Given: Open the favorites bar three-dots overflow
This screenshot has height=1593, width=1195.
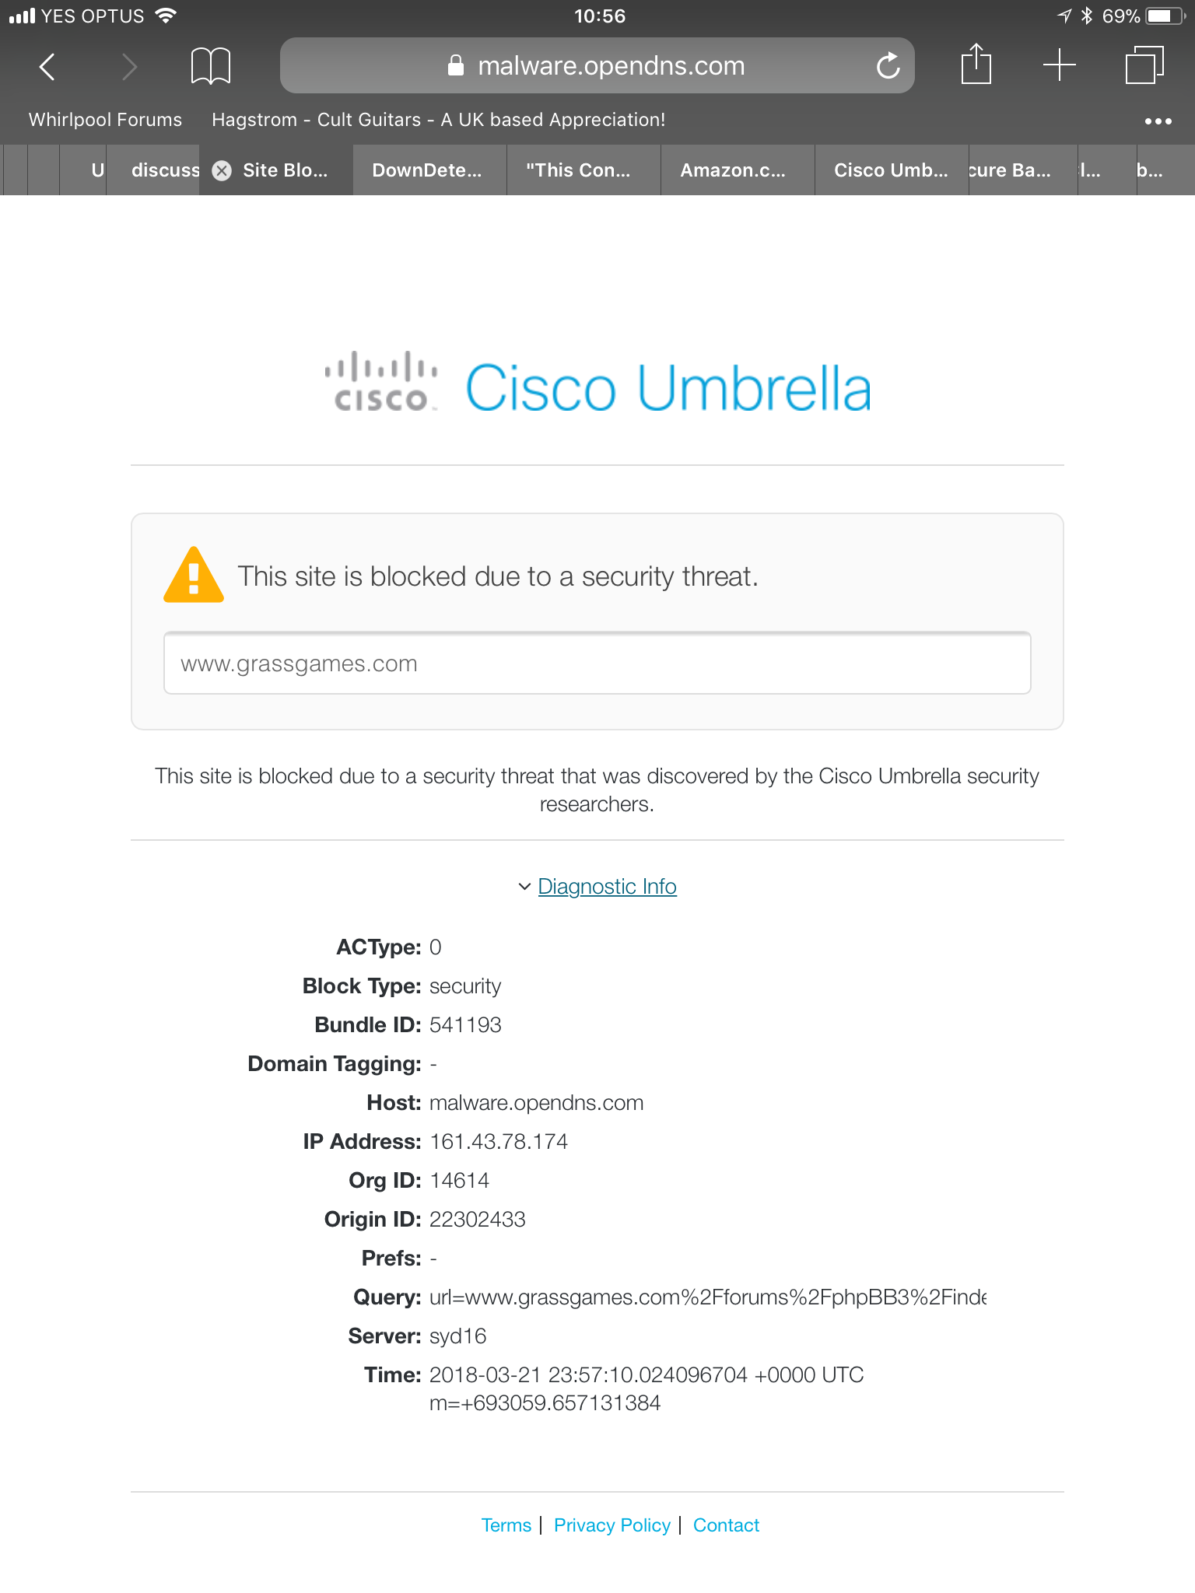Looking at the screenshot, I should 1158,121.
